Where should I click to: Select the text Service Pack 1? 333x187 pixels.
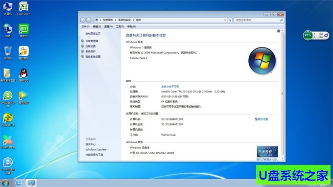click(x=139, y=58)
